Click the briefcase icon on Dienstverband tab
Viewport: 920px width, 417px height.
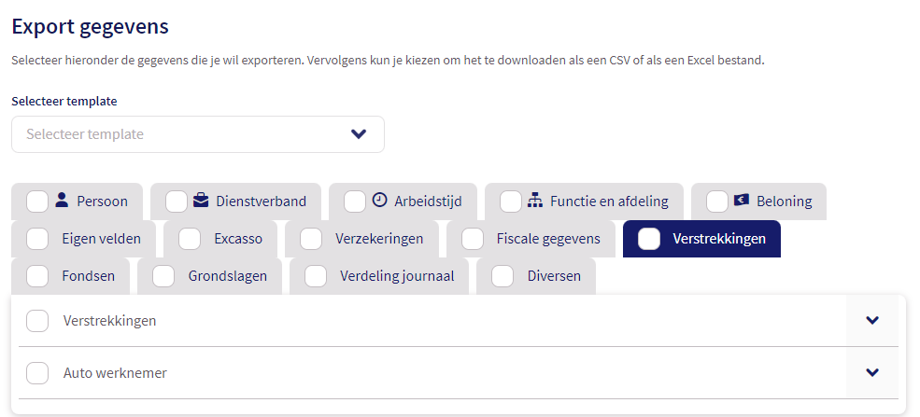pos(201,200)
